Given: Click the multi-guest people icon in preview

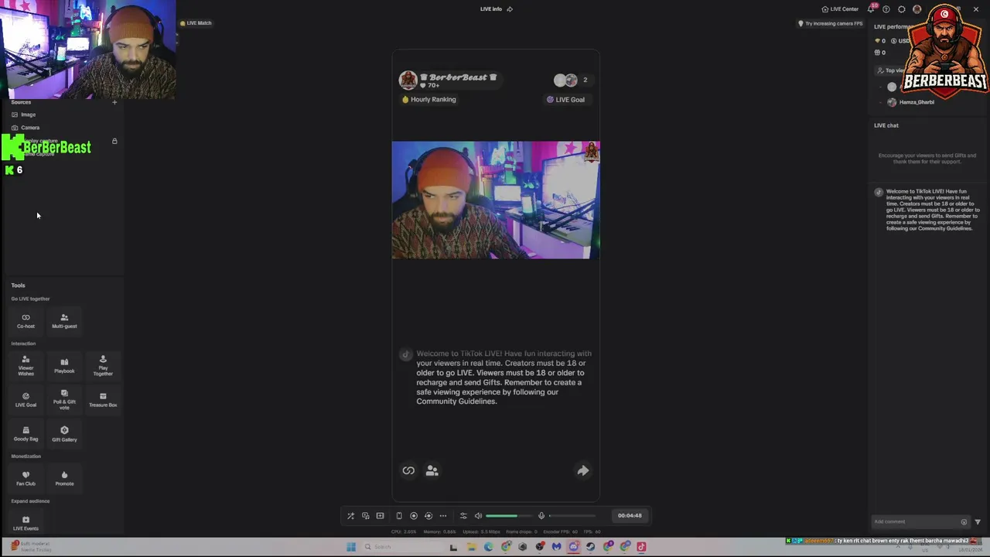Looking at the screenshot, I should point(432,470).
